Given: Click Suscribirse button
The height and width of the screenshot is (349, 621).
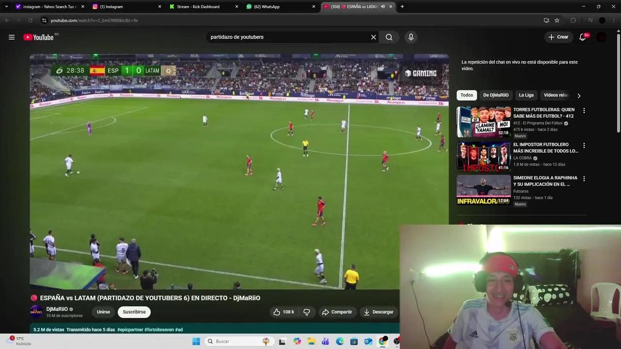Looking at the screenshot, I should click(134, 312).
